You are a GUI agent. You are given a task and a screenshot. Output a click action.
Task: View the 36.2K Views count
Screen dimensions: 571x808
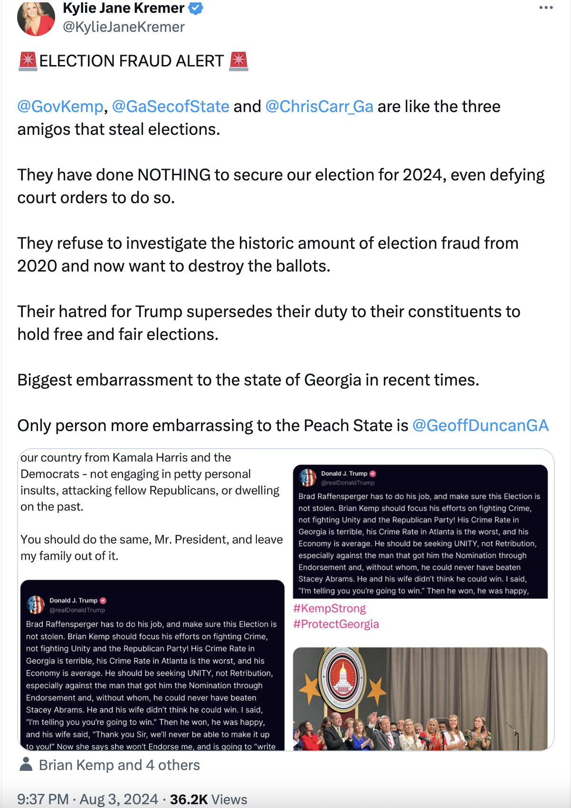209,799
